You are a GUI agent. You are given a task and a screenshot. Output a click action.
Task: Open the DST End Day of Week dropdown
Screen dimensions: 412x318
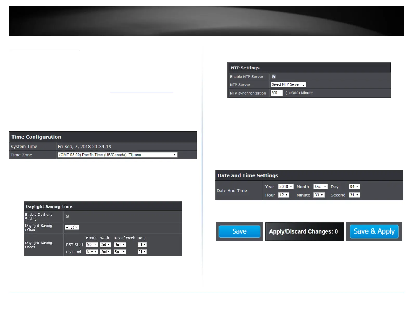(x=120, y=252)
